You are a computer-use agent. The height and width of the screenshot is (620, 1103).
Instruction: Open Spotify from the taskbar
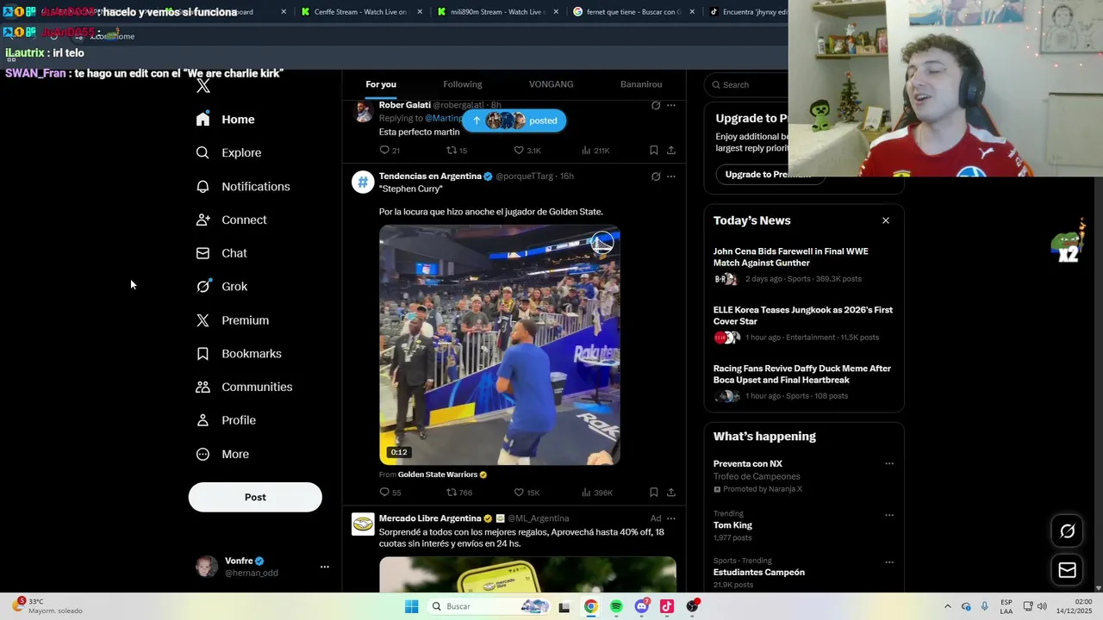click(x=616, y=606)
